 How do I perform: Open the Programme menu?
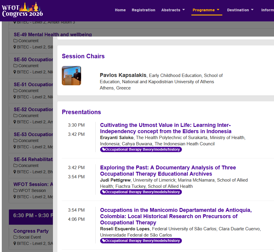click(204, 10)
